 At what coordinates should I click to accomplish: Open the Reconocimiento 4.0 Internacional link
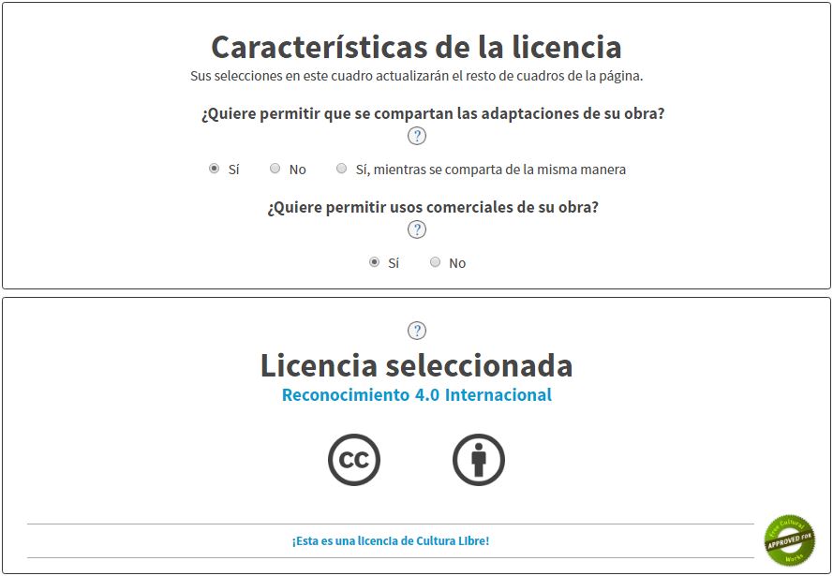(x=417, y=395)
